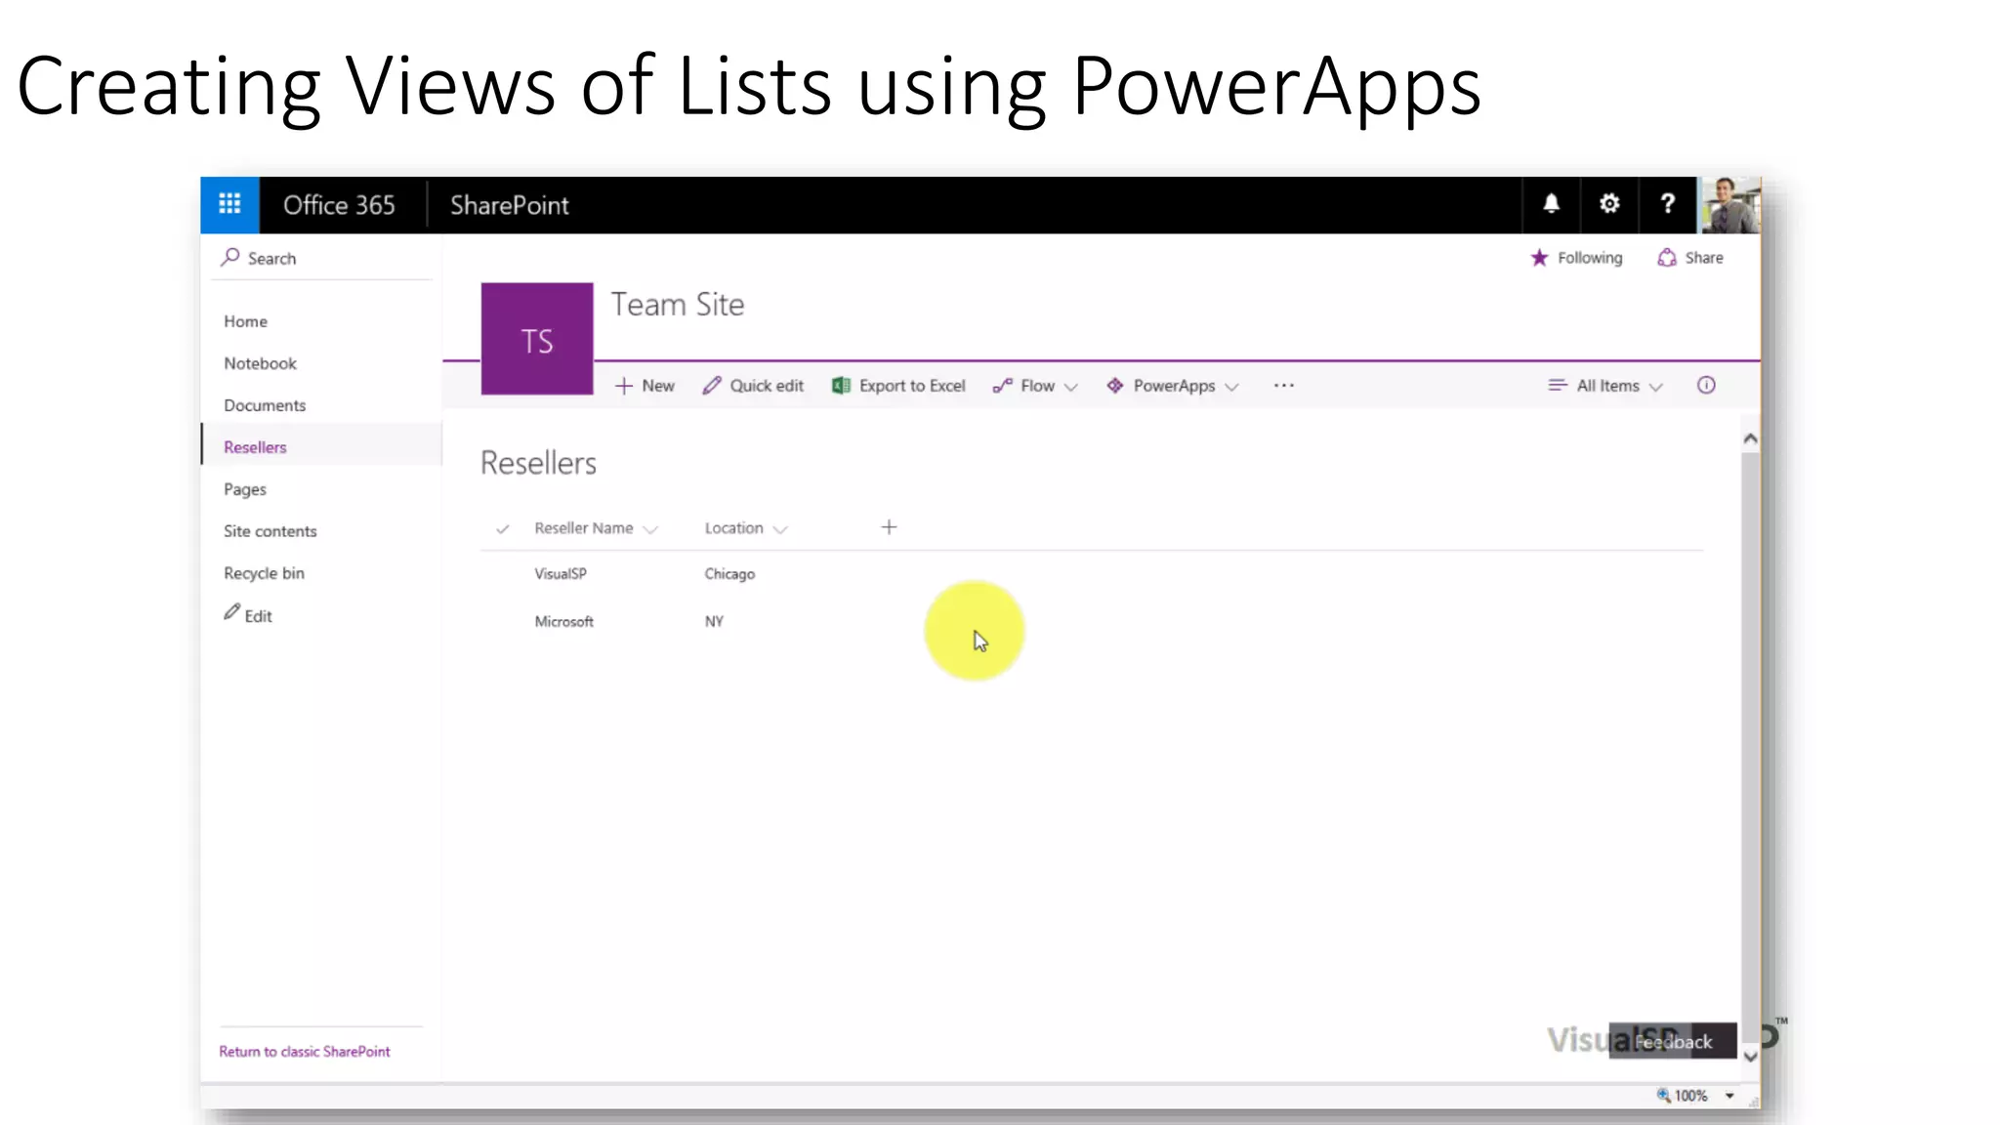Toggle the select-all checkmark in list header
Screen dimensions: 2000x1125
click(502, 528)
